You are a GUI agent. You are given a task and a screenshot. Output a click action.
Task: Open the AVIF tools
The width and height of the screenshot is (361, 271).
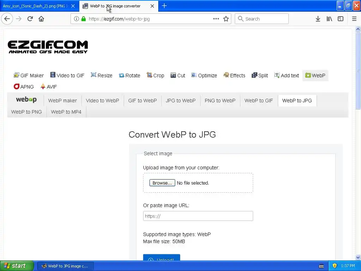(x=49, y=87)
